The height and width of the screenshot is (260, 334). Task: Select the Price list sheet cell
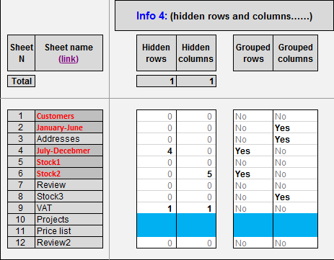[69, 231]
